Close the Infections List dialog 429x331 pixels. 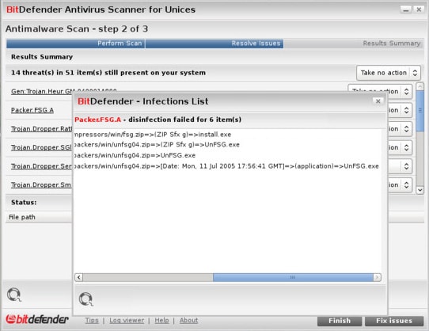378,101
